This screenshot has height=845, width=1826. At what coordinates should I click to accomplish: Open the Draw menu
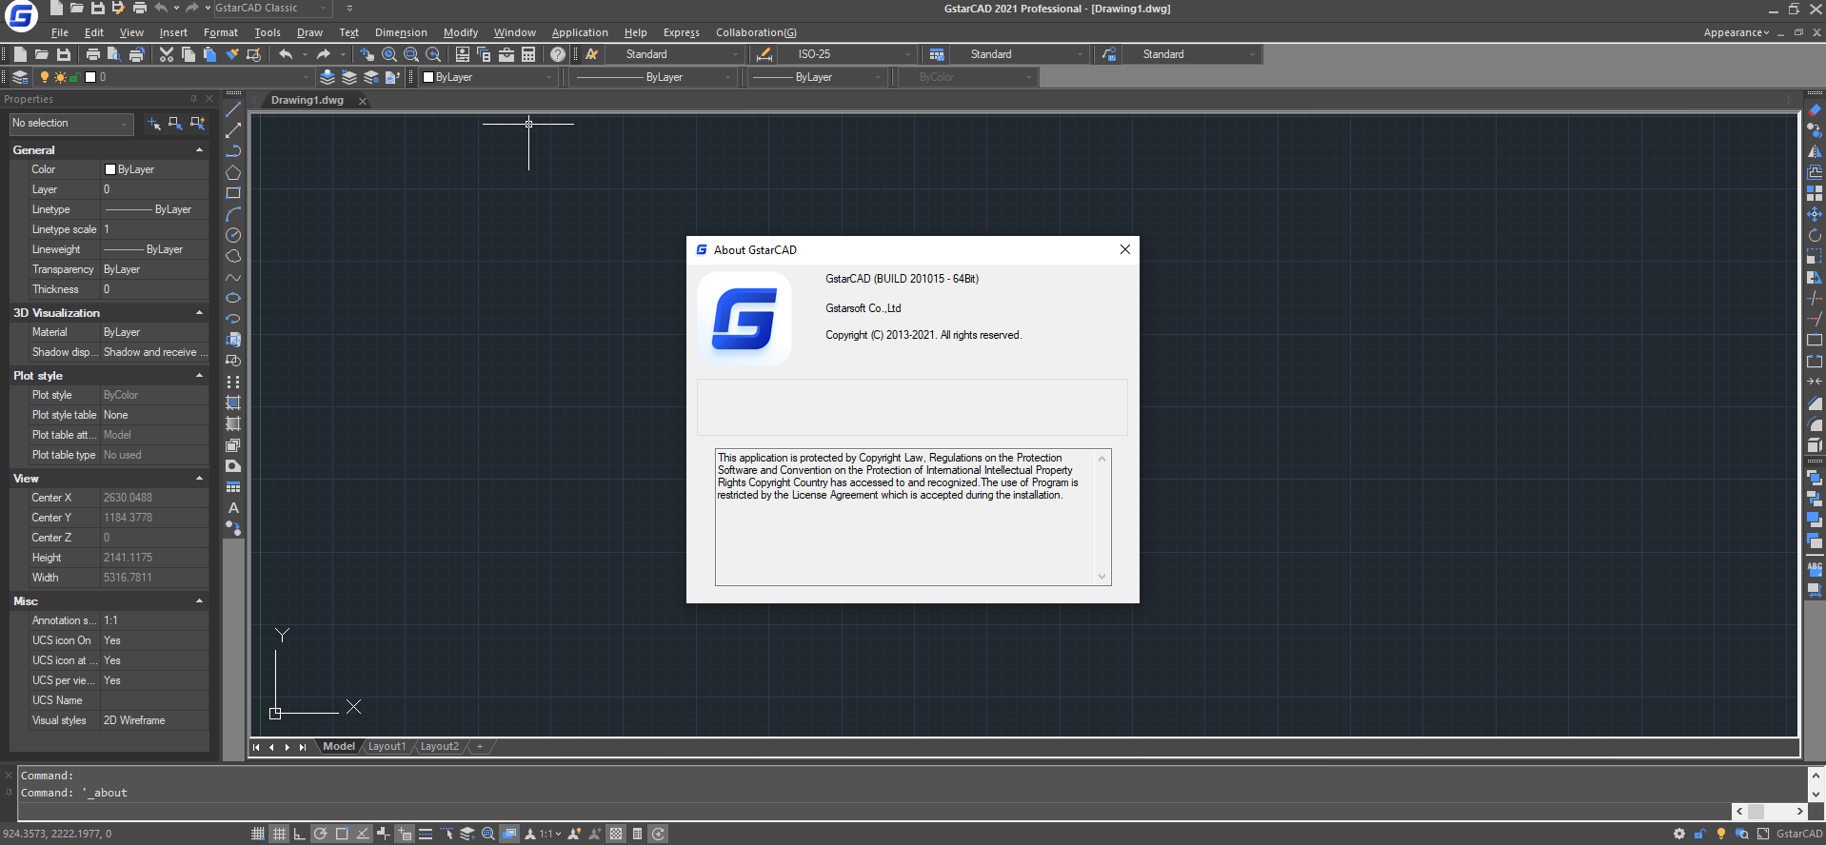309,32
